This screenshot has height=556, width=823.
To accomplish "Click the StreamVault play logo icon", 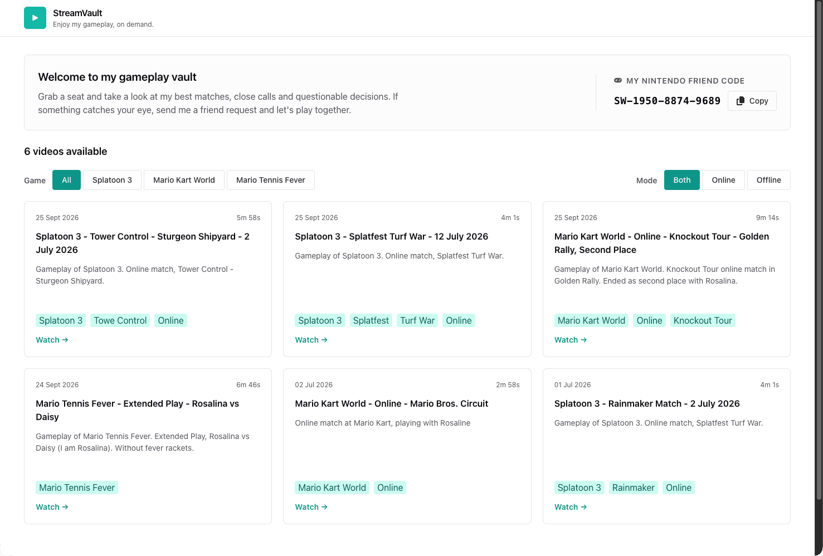I will pyautogui.click(x=35, y=18).
